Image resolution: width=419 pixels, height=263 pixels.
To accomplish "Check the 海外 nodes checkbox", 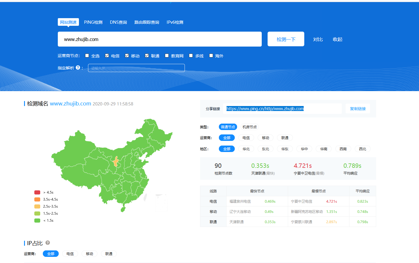I will tap(211, 55).
